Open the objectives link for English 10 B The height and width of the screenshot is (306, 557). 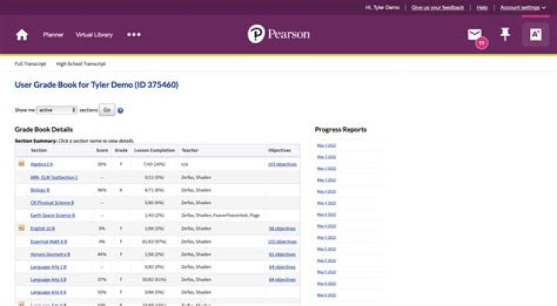[282, 229]
